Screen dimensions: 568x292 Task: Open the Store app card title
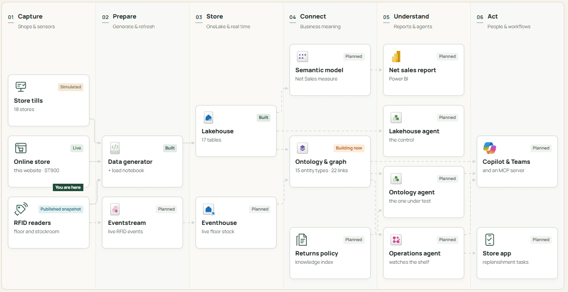tap(497, 254)
